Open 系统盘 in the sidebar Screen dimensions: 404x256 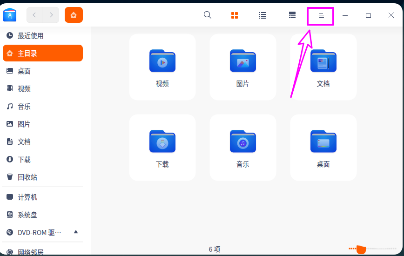pos(43,215)
